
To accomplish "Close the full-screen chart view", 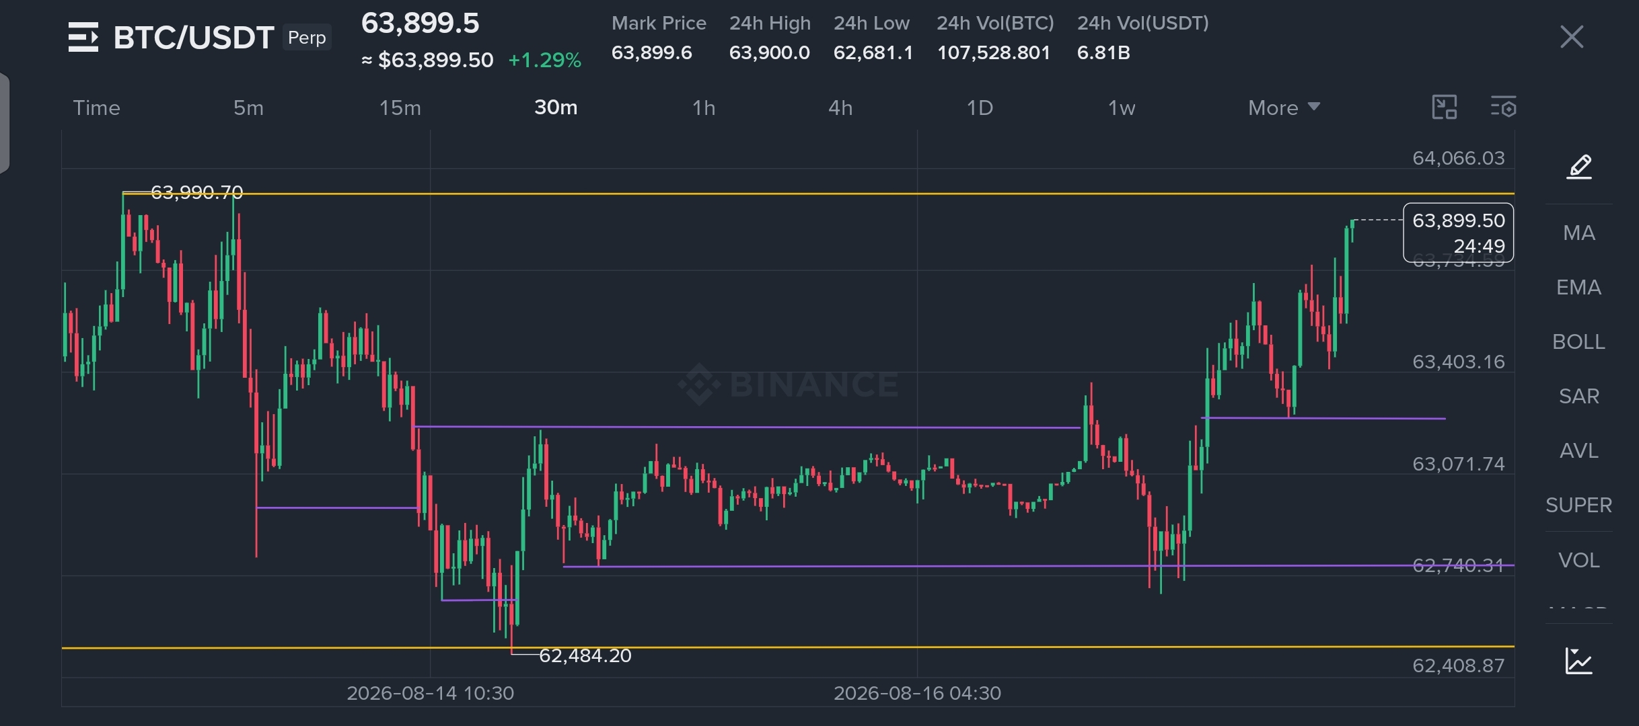I will pyautogui.click(x=1572, y=37).
